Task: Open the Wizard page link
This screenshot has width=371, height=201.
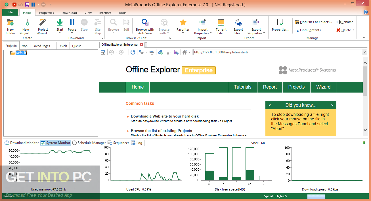Action: [323, 87]
